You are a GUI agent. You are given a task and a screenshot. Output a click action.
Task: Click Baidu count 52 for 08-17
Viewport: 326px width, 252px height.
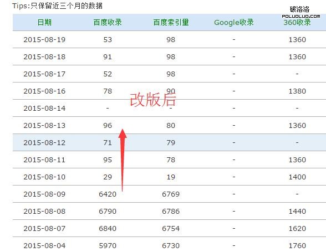108,74
